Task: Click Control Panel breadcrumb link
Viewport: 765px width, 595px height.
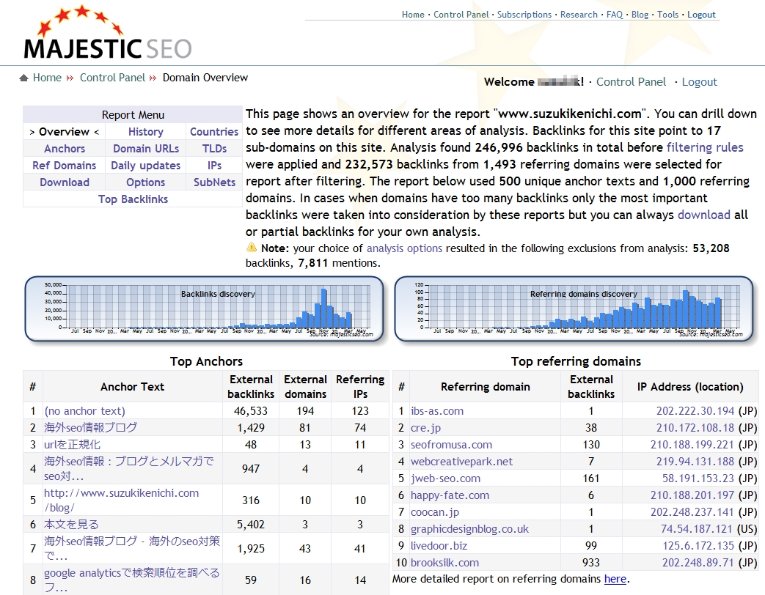Action: [x=112, y=78]
